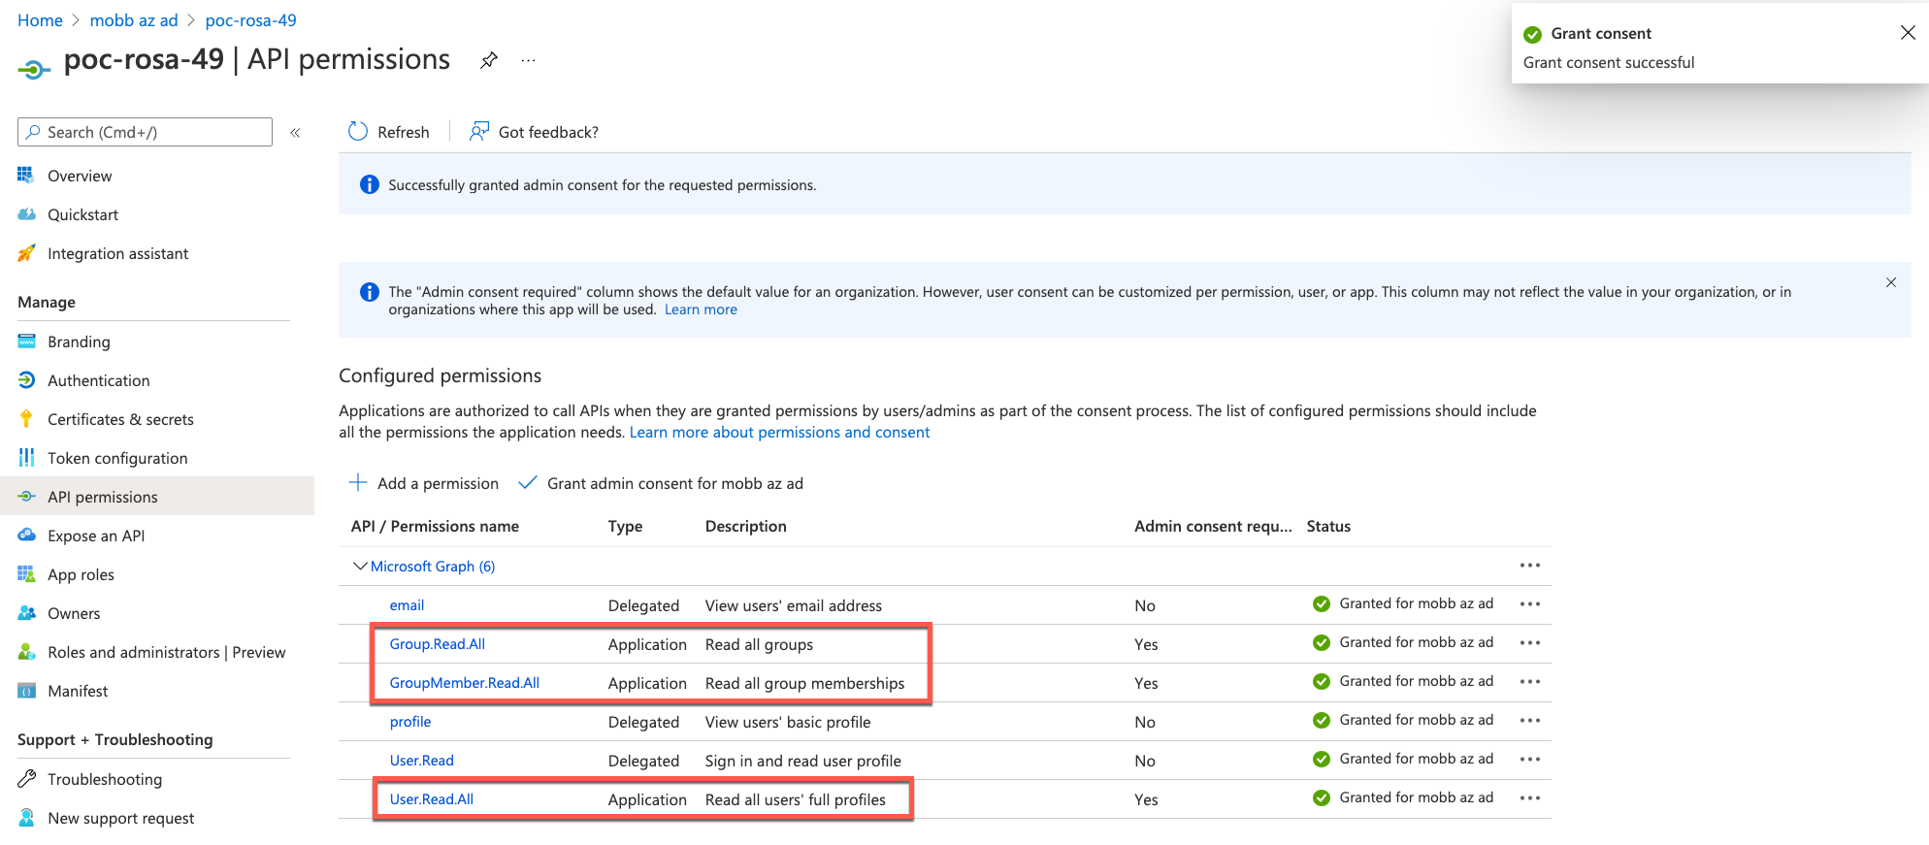Click the Overview grid icon in sidebar
This screenshot has height=845, width=1929.
[x=26, y=175]
